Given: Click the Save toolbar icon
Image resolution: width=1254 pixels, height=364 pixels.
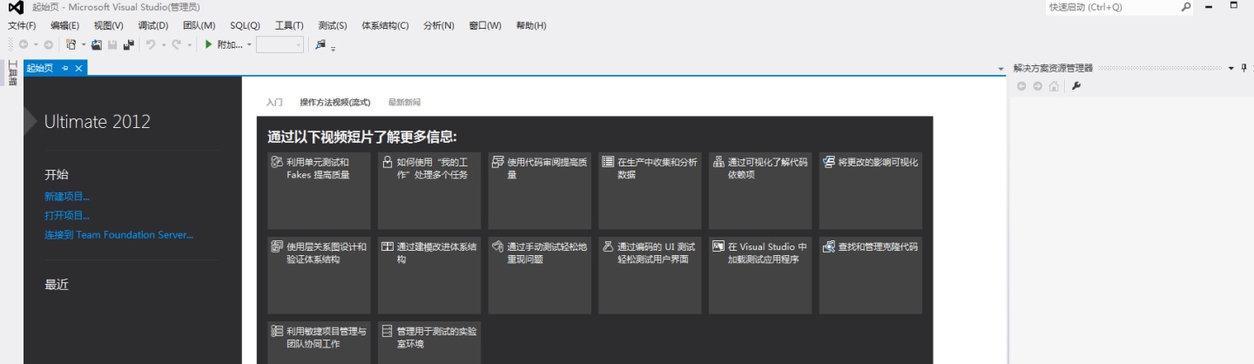Looking at the screenshot, I should 112,44.
